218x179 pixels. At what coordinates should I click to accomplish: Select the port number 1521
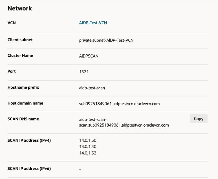click(x=84, y=72)
